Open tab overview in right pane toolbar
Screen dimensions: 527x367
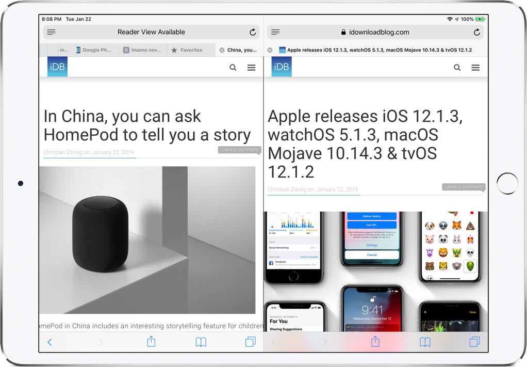[474, 342]
